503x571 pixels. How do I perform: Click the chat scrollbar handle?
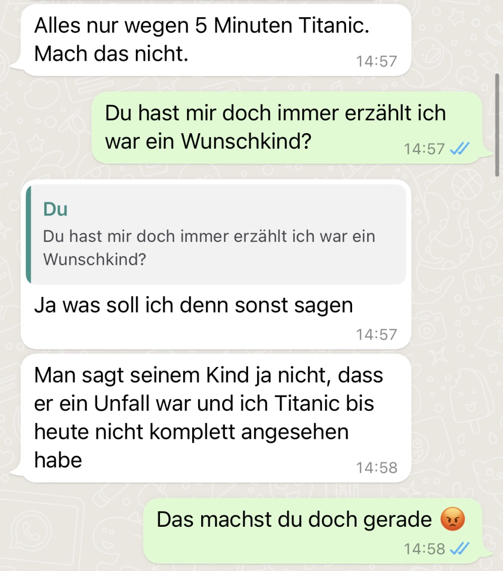click(x=497, y=125)
